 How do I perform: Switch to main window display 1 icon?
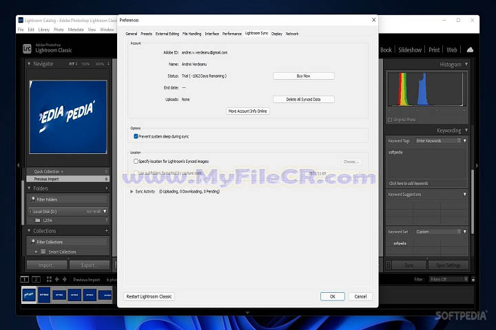tap(24, 279)
